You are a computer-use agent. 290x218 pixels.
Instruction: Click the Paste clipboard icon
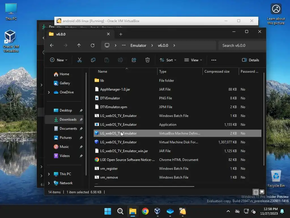pos(107,60)
